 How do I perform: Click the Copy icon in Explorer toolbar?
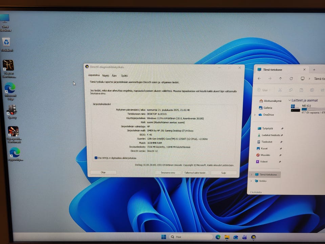[x=290, y=90]
